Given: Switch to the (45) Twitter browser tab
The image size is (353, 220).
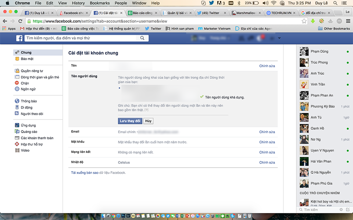Looking at the screenshot, I should point(210,12).
